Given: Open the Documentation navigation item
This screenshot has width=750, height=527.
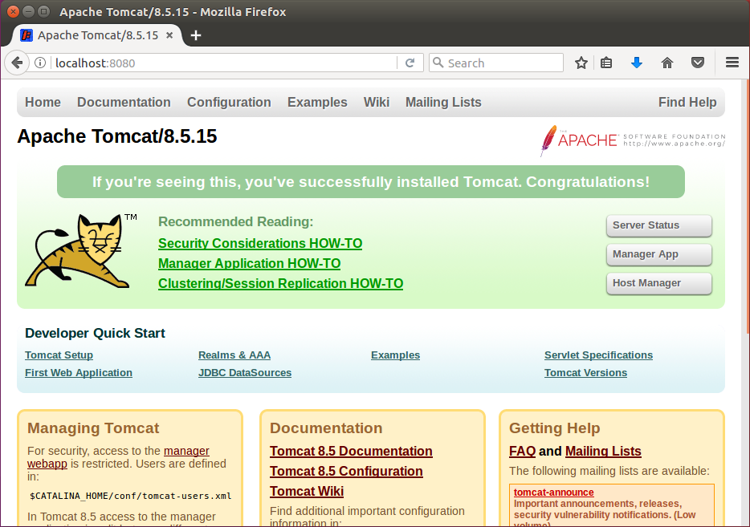Looking at the screenshot, I should [x=124, y=102].
